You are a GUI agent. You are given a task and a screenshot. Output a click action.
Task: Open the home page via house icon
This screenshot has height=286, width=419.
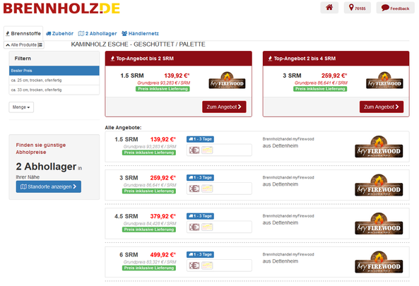329,8
